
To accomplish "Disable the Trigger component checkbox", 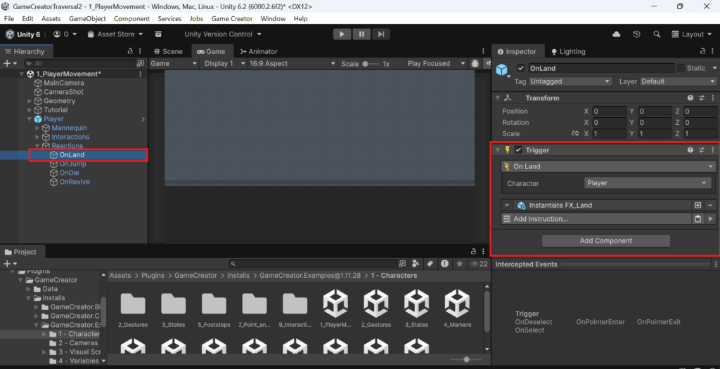I will (518, 150).
